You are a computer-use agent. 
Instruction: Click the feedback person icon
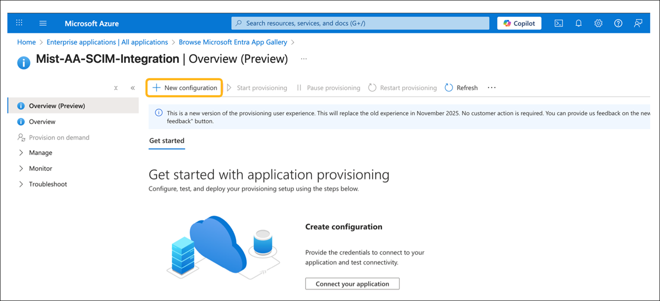point(638,23)
